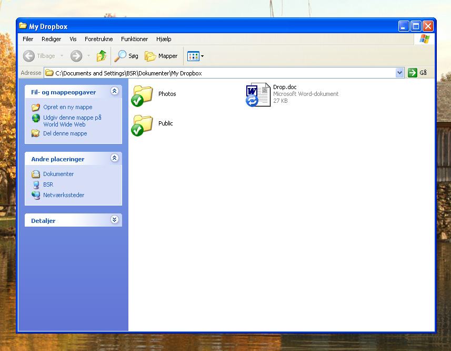This screenshot has height=351, width=451.
Task: Open the Filer menu
Action: [x=28, y=39]
